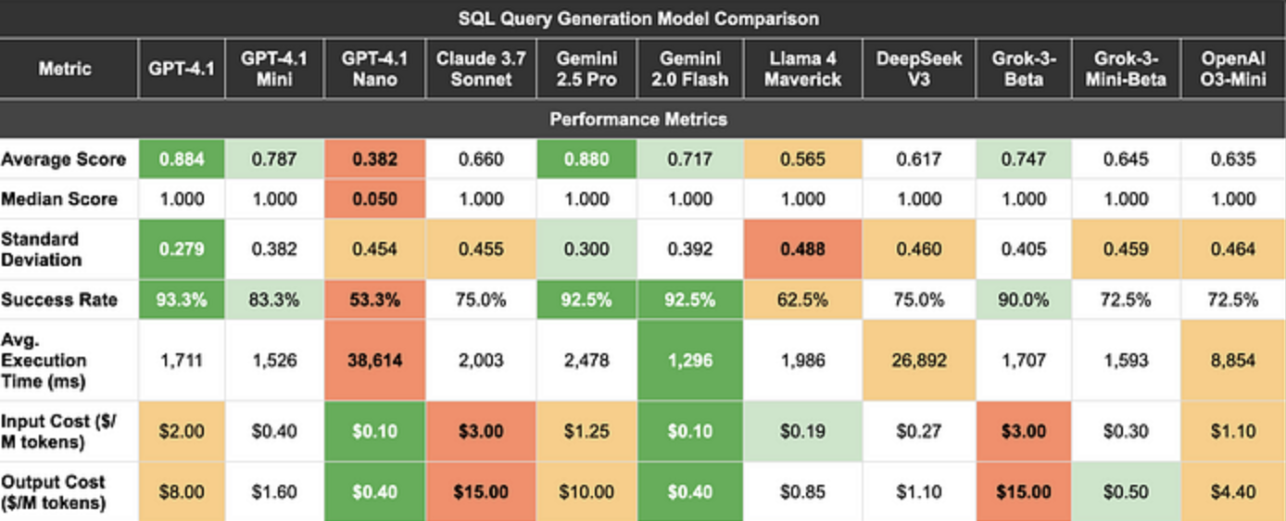Select the 0.565 average score cell
The height and width of the screenshot is (521, 1286).
coord(802,159)
